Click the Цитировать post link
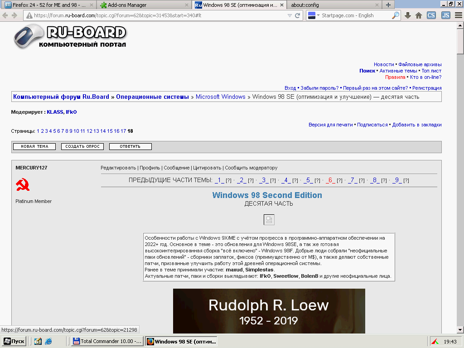Image resolution: width=464 pixels, height=348 pixels. click(207, 168)
